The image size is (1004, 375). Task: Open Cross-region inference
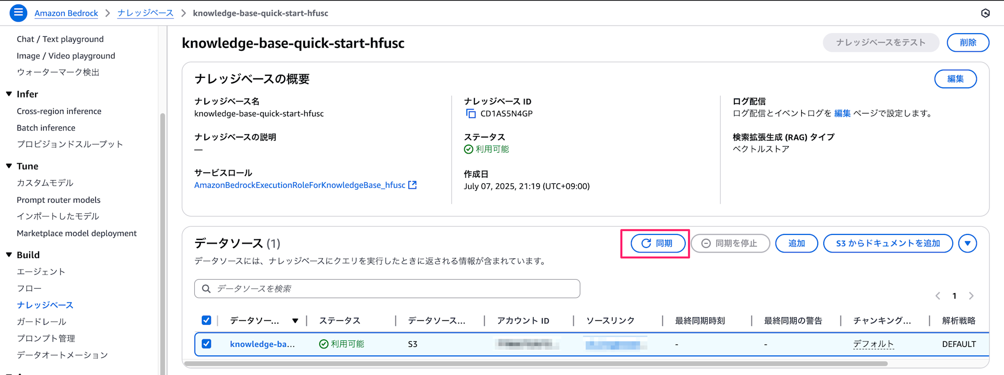(x=59, y=111)
